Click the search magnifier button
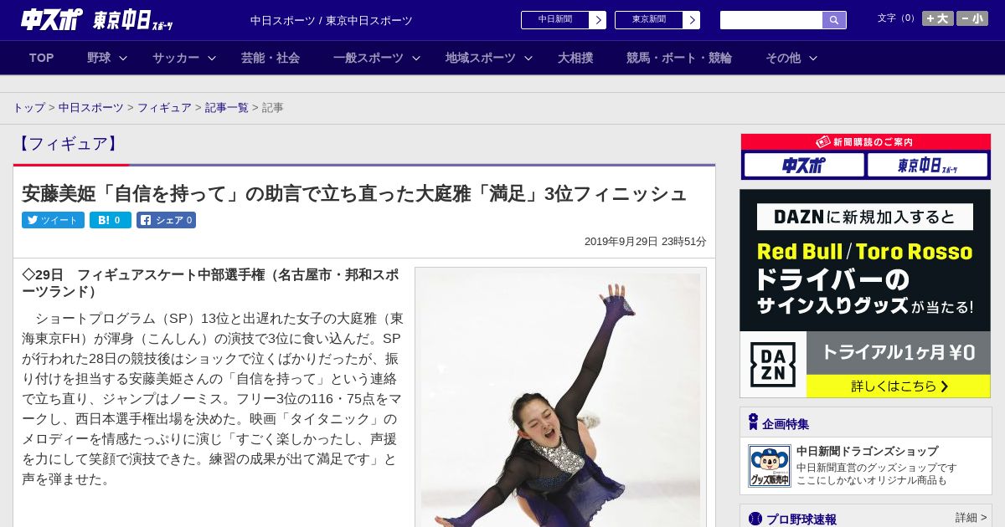Viewport: 1005px width, 527px height. point(834,20)
